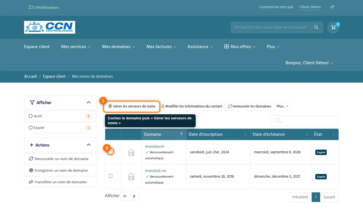The width and height of the screenshot is (363, 215).
Task: Click the shuffle icon beside Client Démo
Action: tap(332, 7)
